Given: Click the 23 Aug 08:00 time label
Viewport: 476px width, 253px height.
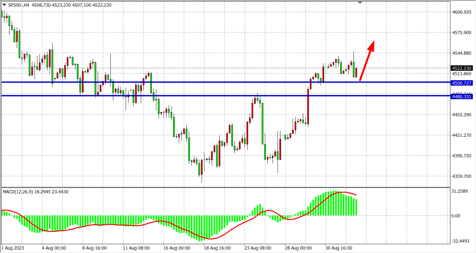Looking at the screenshot, I should (x=258, y=248).
